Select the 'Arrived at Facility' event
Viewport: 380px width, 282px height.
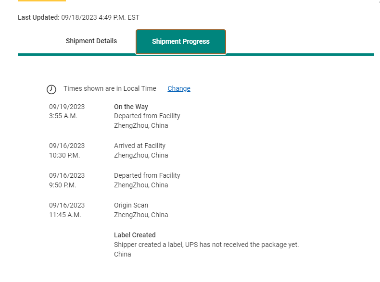click(139, 146)
